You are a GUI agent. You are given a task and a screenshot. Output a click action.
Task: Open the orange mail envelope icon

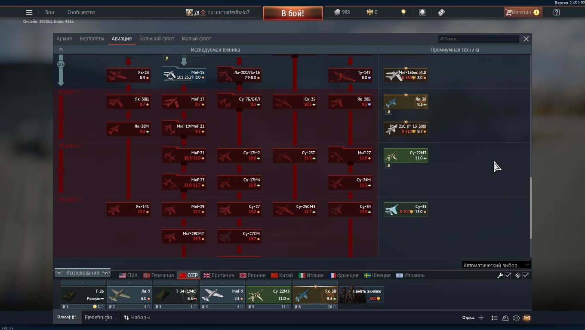[x=527, y=318]
